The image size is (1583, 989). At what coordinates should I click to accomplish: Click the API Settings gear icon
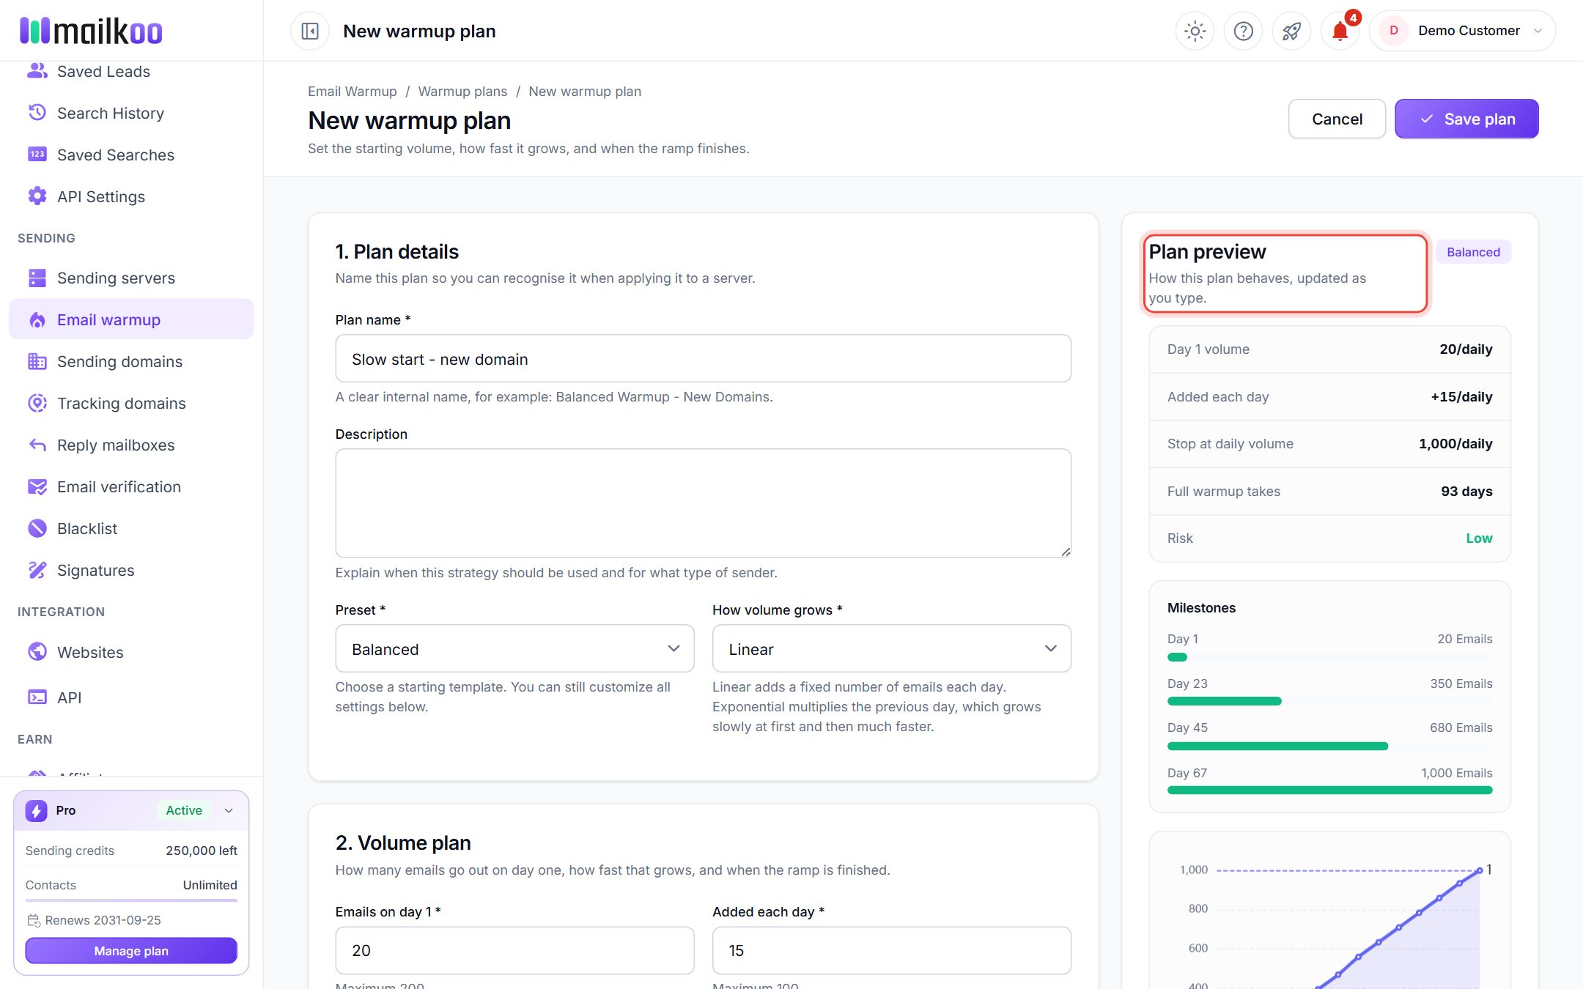click(x=37, y=196)
